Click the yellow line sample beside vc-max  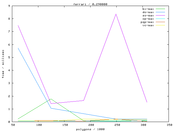[160, 25]
